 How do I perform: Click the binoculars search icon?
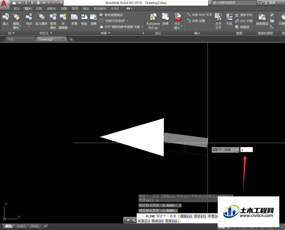tap(260, 3)
